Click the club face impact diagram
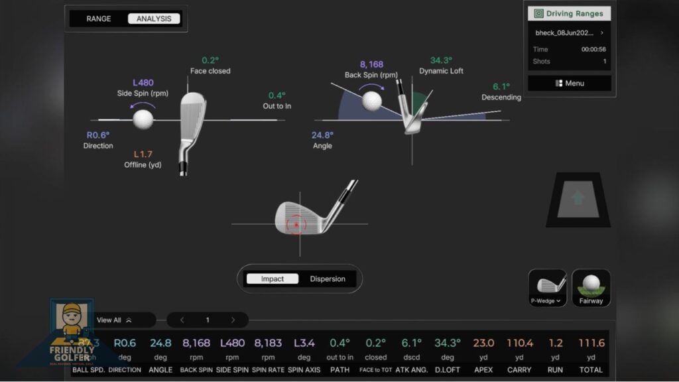The width and height of the screenshot is (679, 382). tap(300, 219)
